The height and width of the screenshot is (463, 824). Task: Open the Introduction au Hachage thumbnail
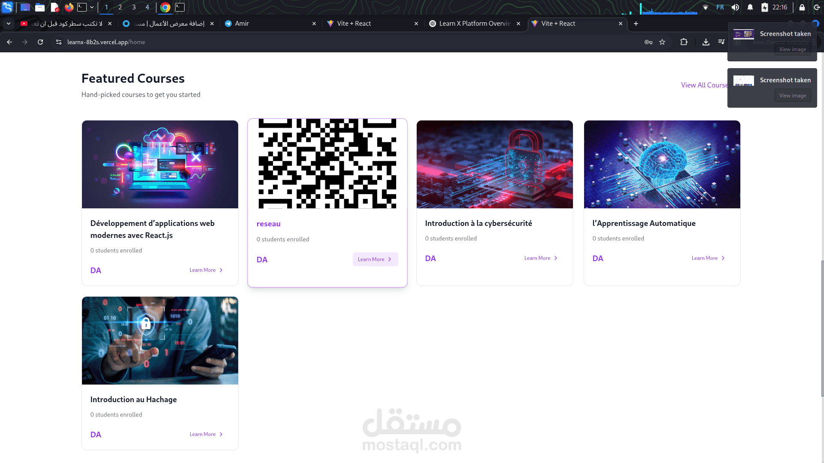click(160, 340)
